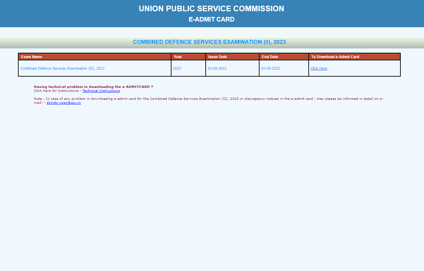Click the issue date 10-08-2023
The width and height of the screenshot is (424, 271).
(217, 68)
